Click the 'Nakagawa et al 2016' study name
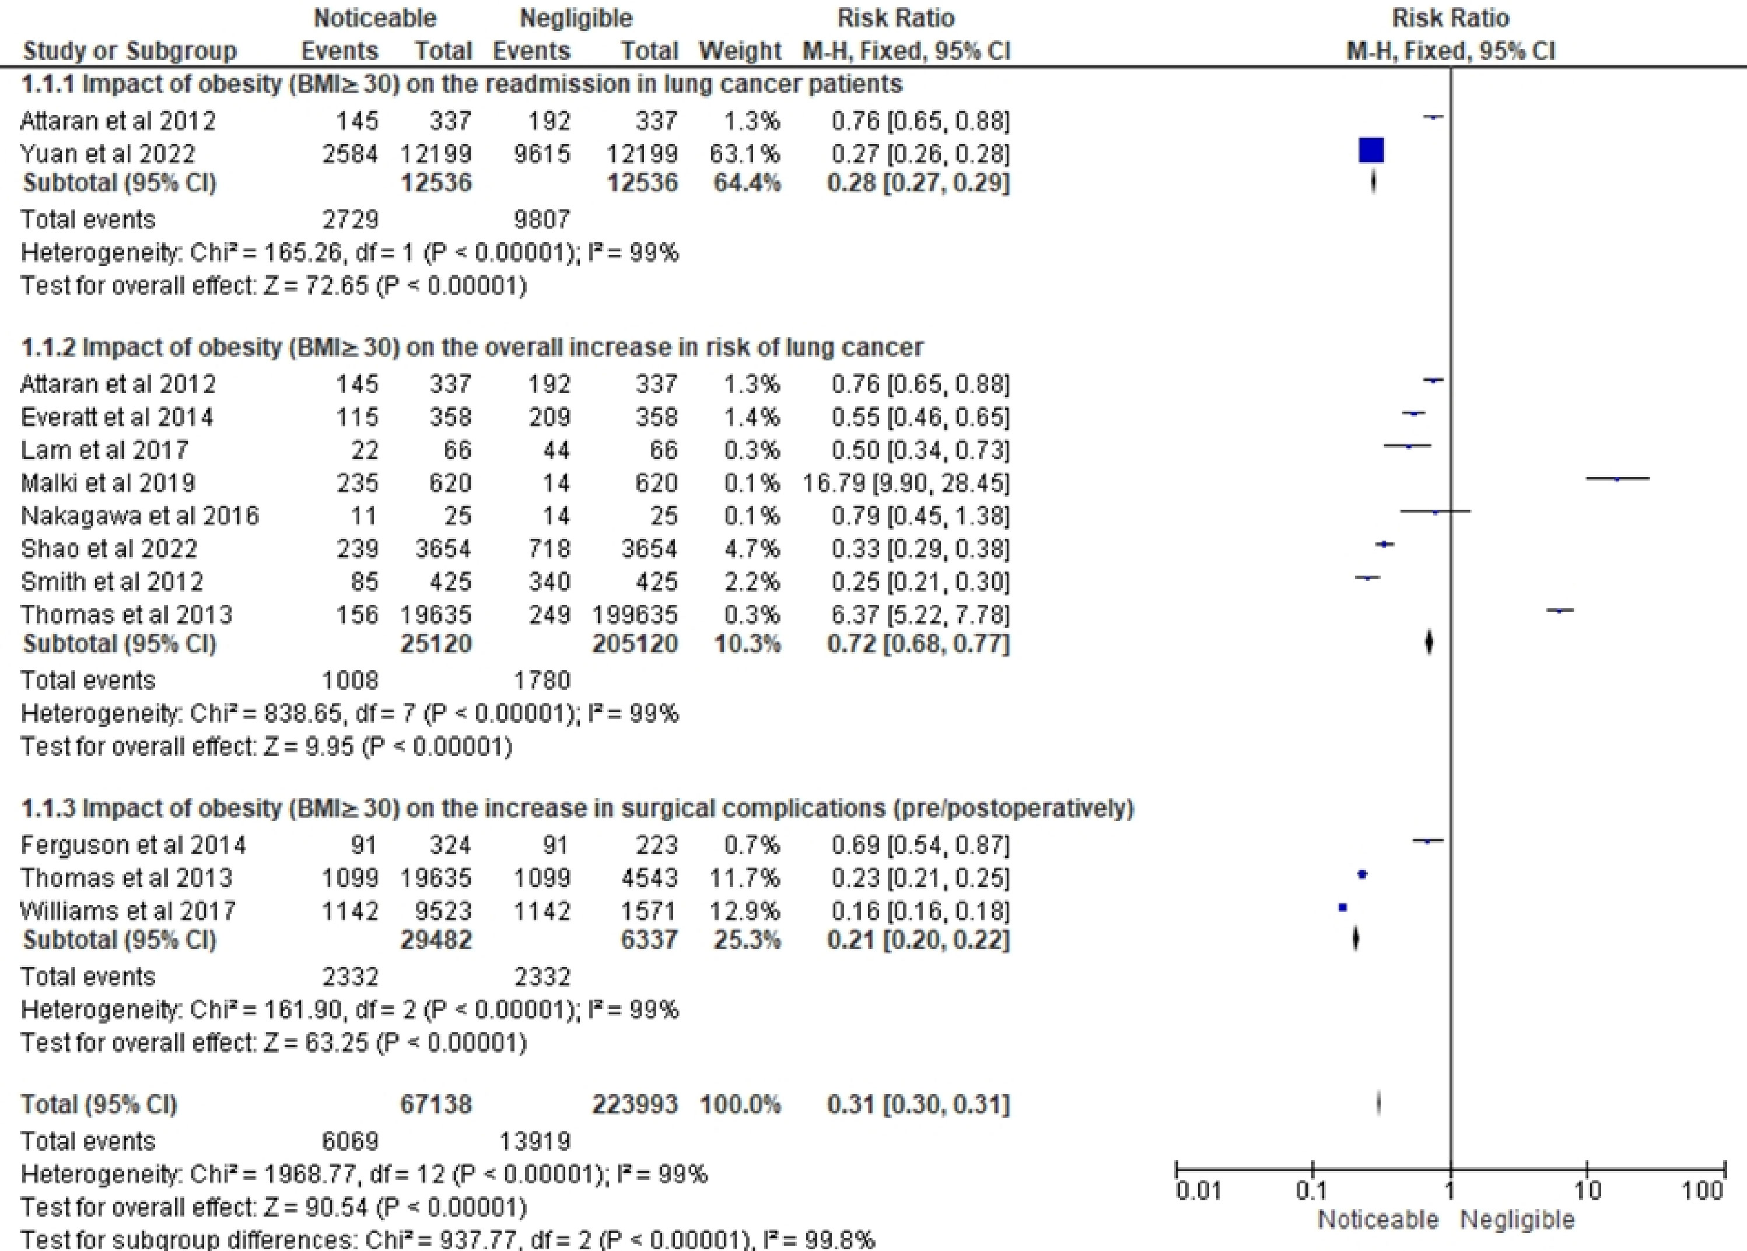1747x1251 pixels. tap(140, 516)
